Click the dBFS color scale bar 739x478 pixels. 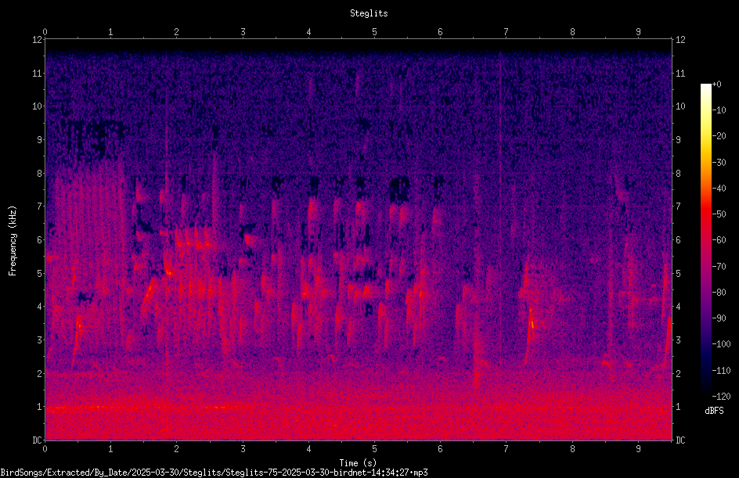point(705,239)
